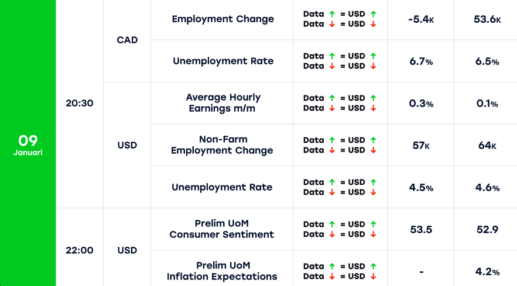Image resolution: width=517 pixels, height=286 pixels.
Task: Open Prelim UoM Consumer Sentiment event
Action: click(222, 229)
